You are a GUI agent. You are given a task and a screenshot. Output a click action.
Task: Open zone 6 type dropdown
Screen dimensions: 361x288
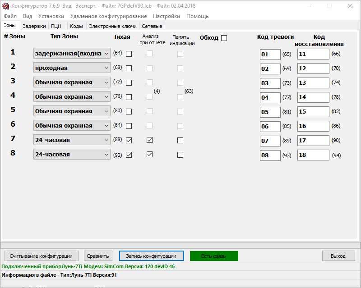tap(72, 126)
